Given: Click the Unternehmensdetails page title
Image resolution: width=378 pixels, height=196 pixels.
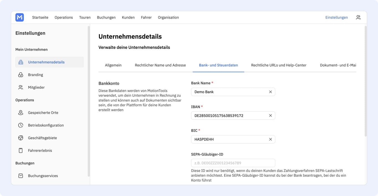Looking at the screenshot, I should click(x=130, y=37).
